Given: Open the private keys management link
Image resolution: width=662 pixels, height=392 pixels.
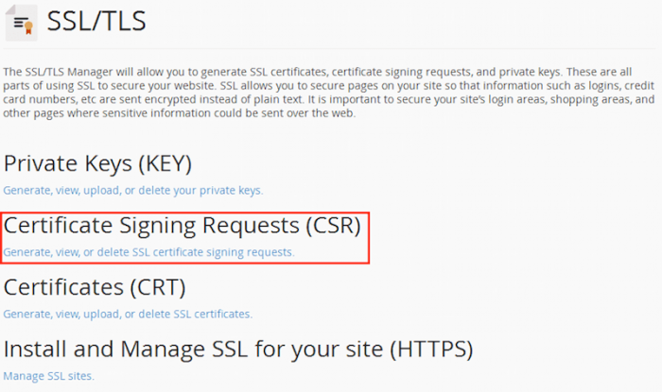Looking at the screenshot, I should click(133, 190).
